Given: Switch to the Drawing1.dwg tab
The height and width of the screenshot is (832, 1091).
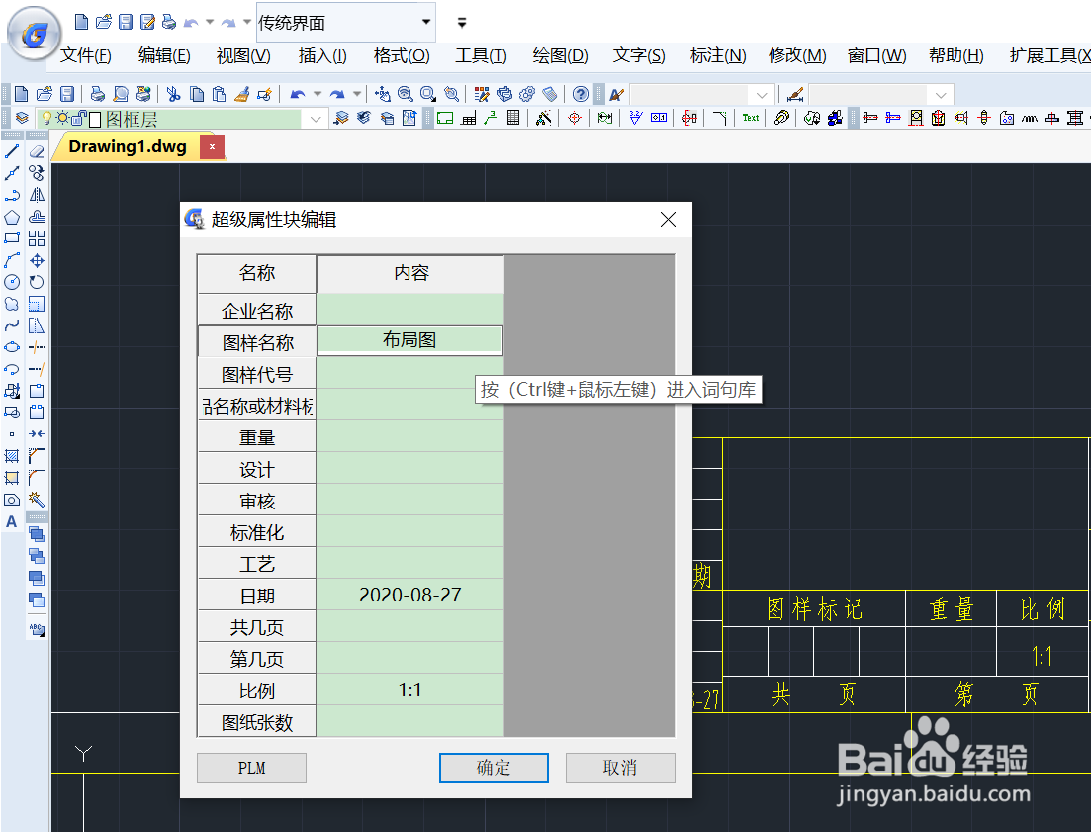Looking at the screenshot, I should pos(128,146).
